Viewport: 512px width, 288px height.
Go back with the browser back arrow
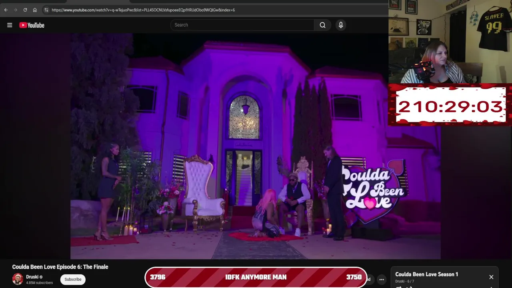pos(6,10)
